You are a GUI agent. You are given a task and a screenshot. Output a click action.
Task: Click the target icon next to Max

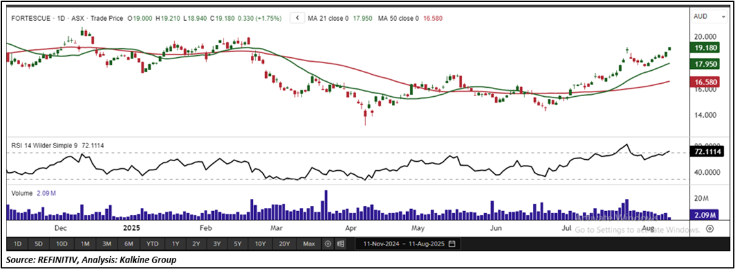pos(328,244)
